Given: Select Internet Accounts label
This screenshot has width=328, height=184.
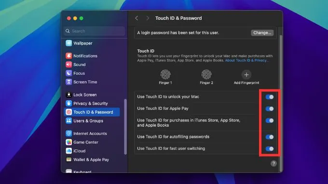Looking at the screenshot, I should click(x=90, y=133).
